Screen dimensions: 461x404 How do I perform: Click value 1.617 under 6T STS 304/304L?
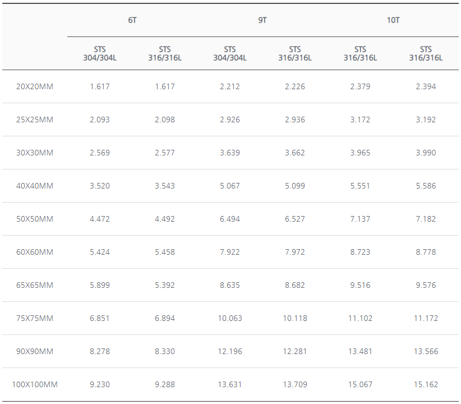100,86
